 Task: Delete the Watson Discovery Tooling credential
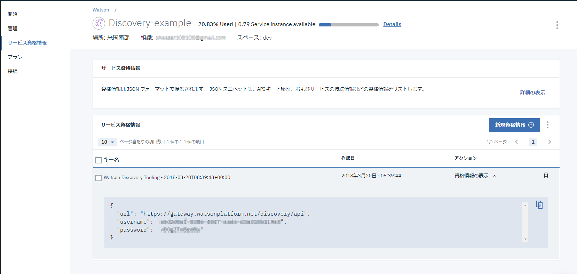546,175
